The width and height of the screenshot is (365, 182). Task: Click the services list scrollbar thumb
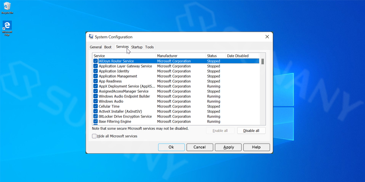[262, 61]
